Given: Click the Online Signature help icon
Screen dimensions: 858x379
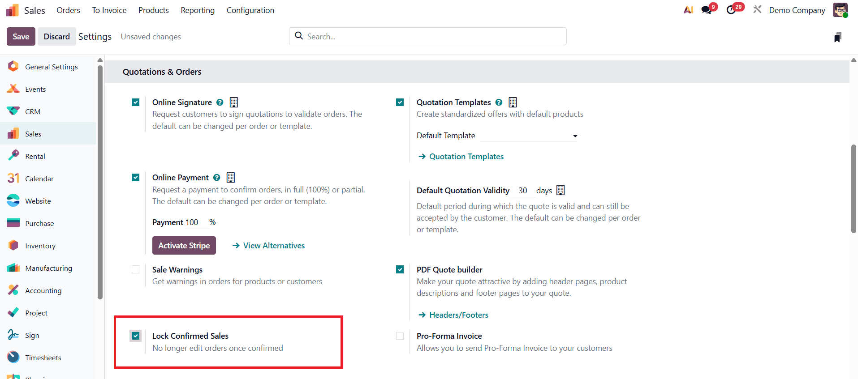Looking at the screenshot, I should tap(220, 102).
